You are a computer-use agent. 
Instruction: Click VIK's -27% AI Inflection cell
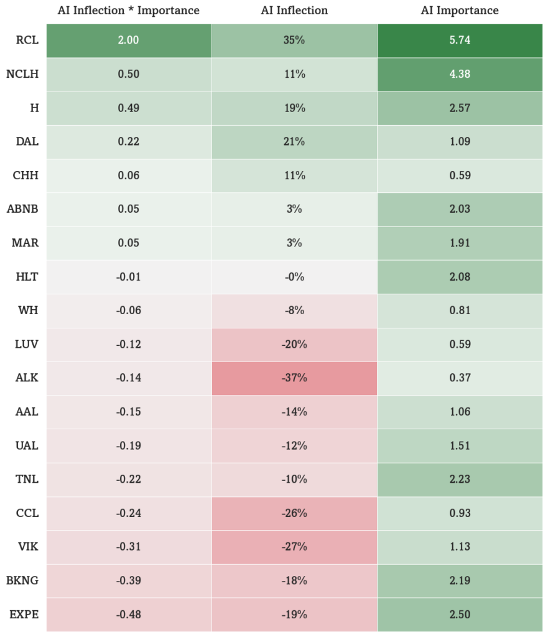(x=294, y=547)
